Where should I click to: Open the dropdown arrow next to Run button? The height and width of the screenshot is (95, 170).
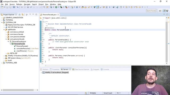click(58, 7)
